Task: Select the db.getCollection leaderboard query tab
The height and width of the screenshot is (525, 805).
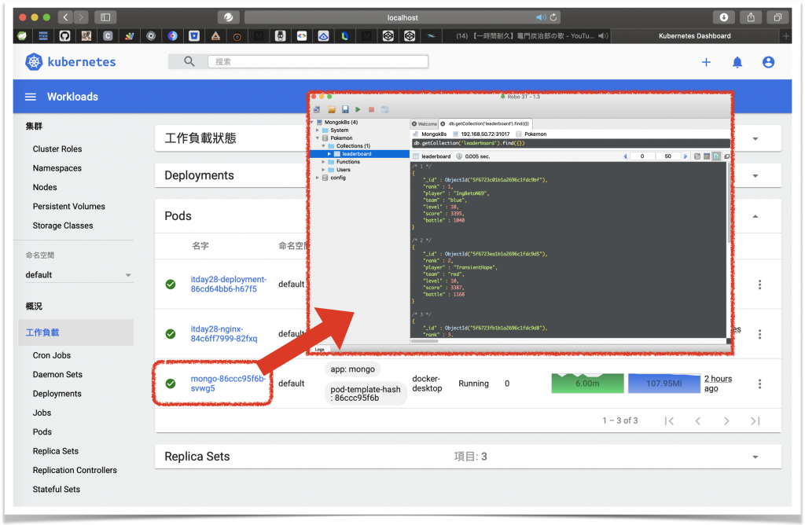Action: tap(486, 123)
